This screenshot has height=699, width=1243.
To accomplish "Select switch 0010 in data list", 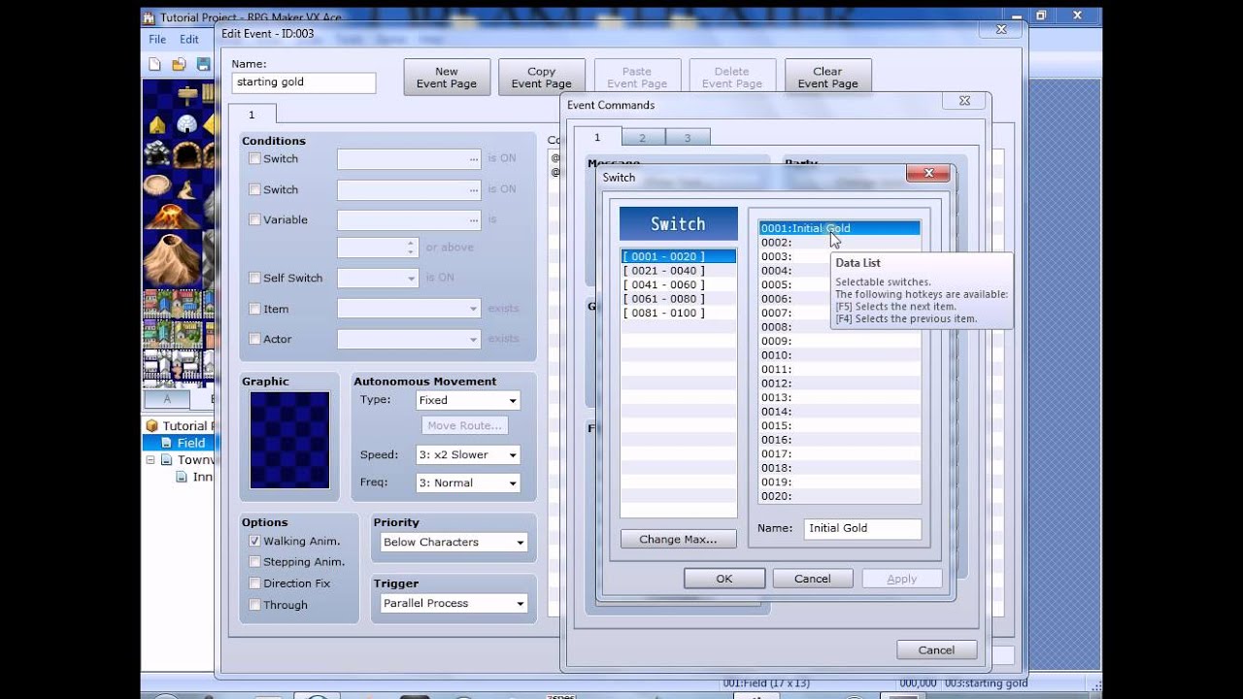I will [x=839, y=355].
